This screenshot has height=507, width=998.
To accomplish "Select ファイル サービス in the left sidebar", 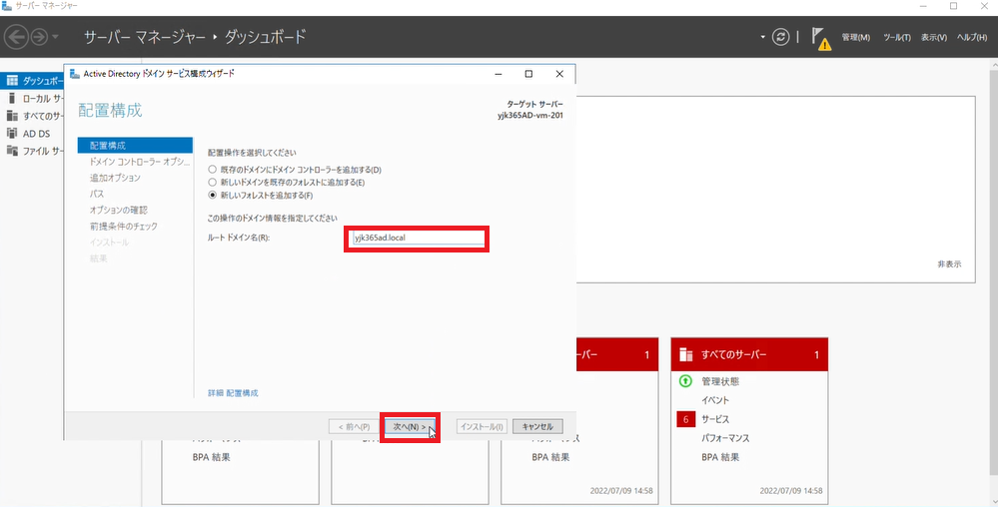I will [32, 151].
